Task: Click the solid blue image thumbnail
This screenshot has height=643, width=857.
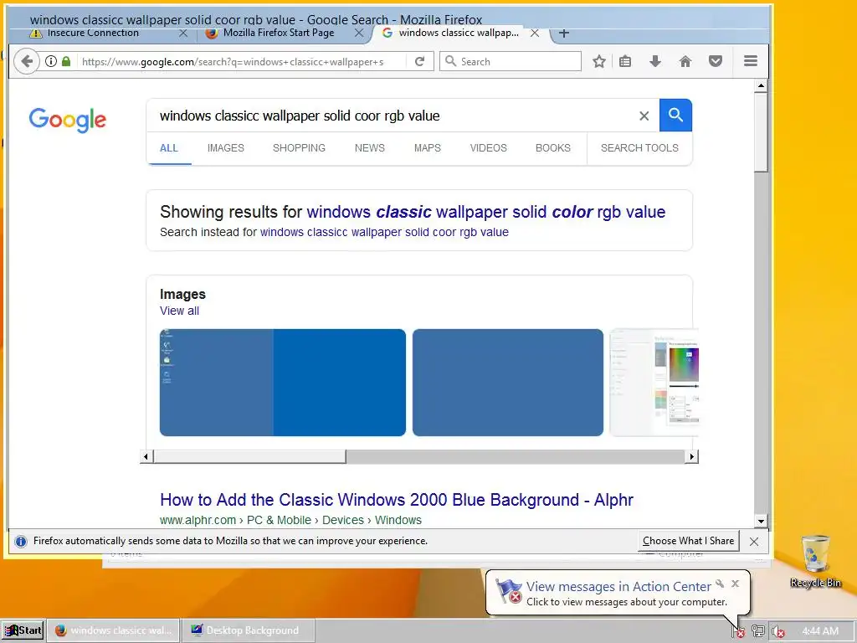Action: 508,383
